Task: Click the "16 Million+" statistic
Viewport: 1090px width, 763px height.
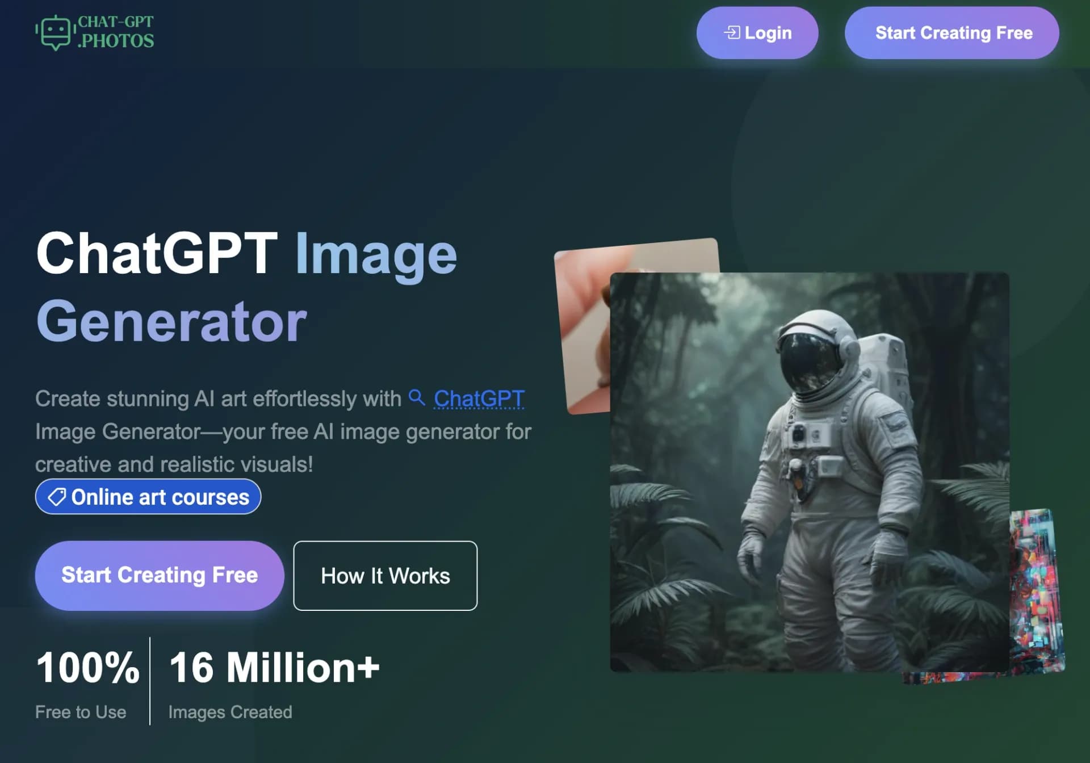Action: coord(274,667)
